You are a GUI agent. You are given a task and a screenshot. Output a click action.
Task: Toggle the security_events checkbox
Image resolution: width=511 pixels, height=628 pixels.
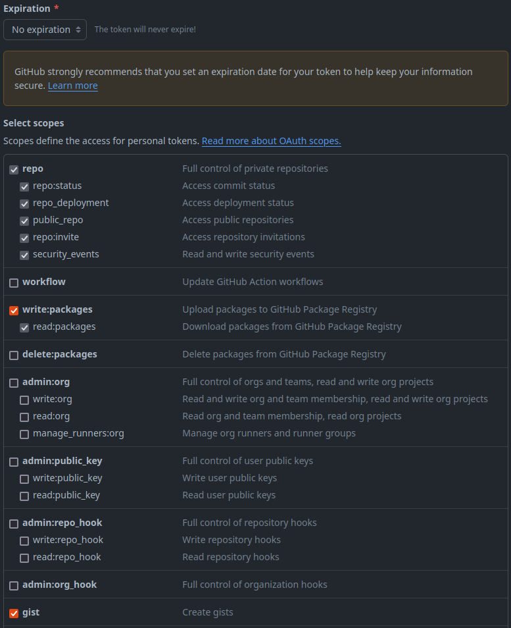click(24, 255)
